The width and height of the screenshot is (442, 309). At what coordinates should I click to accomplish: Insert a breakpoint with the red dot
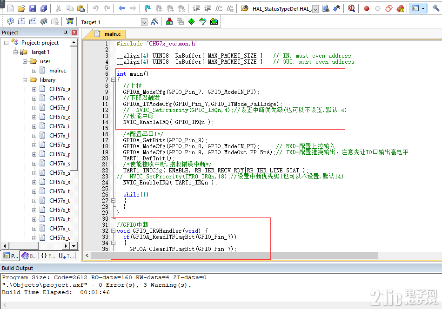[367, 8]
